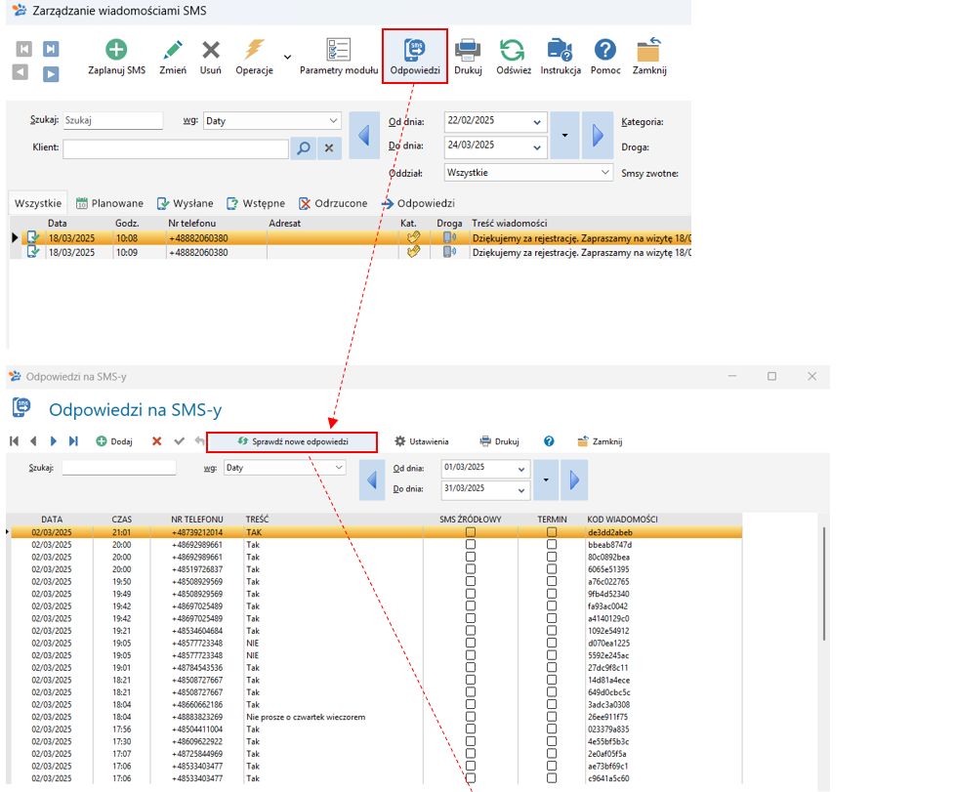This screenshot has height=792, width=955.
Task: Open Parametry modułu settings
Action: tap(339, 58)
